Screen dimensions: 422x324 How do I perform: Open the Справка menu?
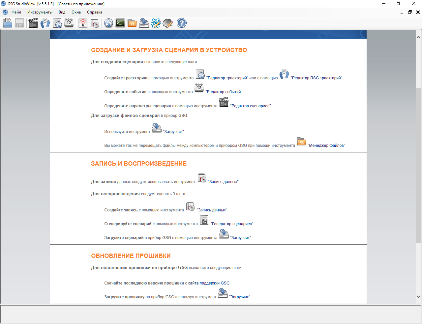pyautogui.click(x=95, y=12)
